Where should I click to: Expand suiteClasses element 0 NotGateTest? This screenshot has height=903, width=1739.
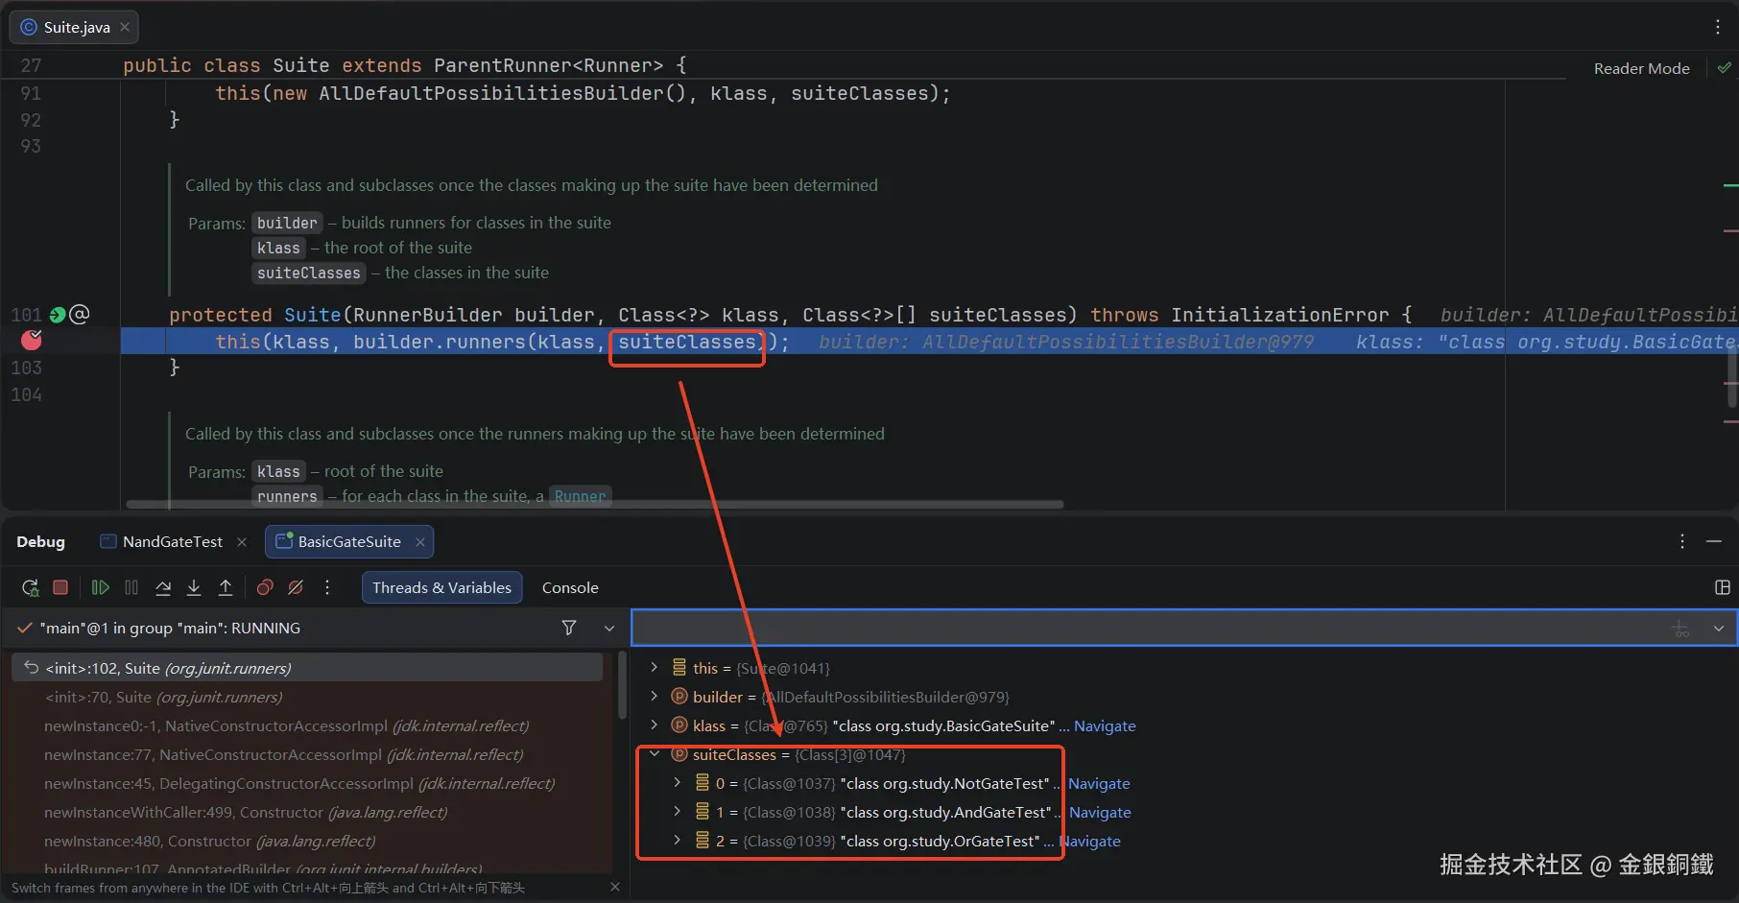678,783
